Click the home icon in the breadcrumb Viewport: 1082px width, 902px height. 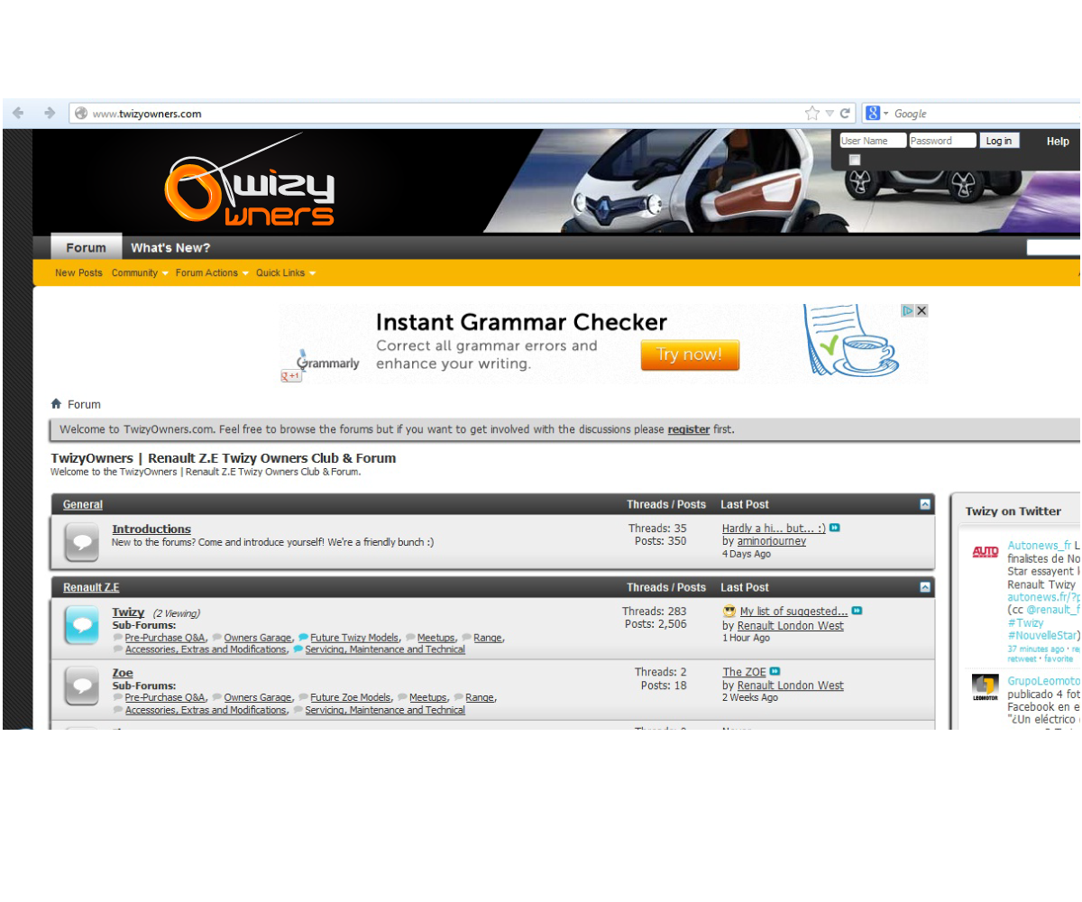[x=56, y=404]
